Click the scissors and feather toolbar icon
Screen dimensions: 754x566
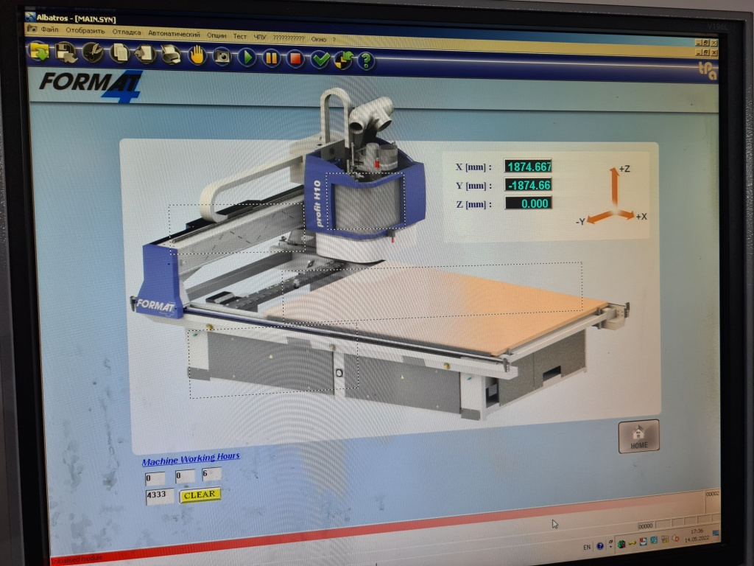[x=92, y=52]
